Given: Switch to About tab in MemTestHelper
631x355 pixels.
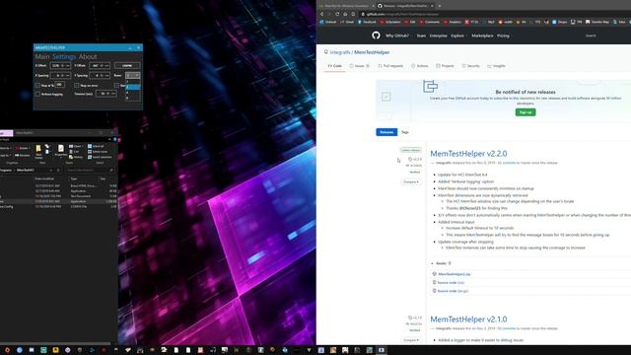Looking at the screenshot, I should click(88, 56).
